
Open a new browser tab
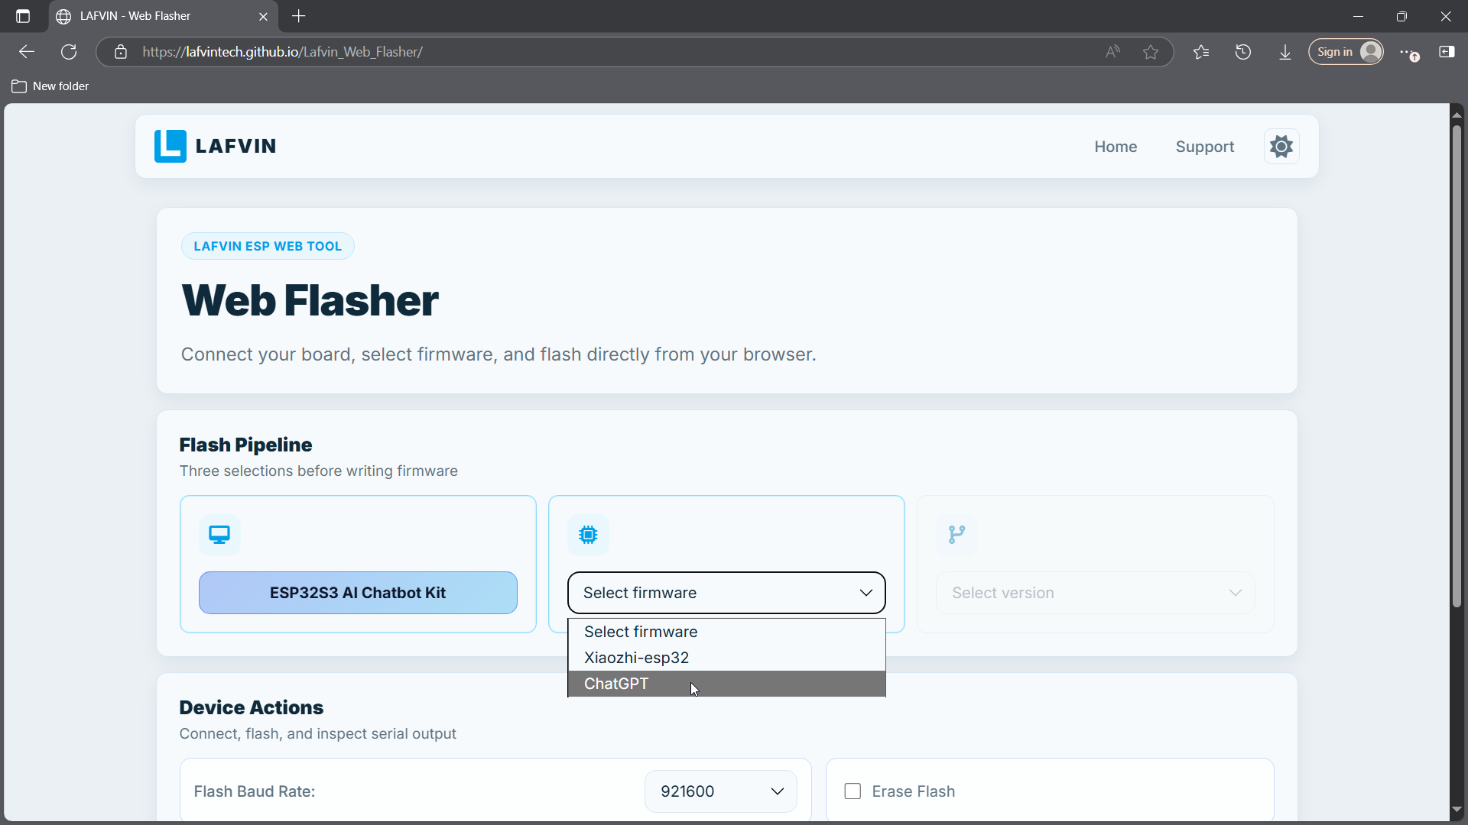[x=299, y=16]
